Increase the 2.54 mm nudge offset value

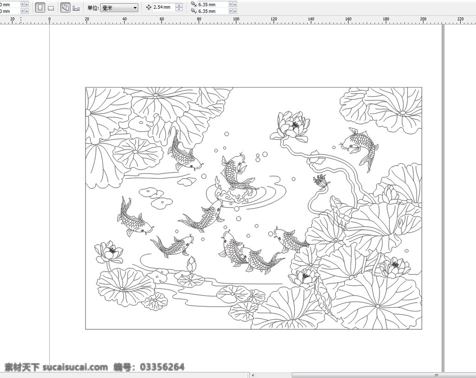point(179,6)
